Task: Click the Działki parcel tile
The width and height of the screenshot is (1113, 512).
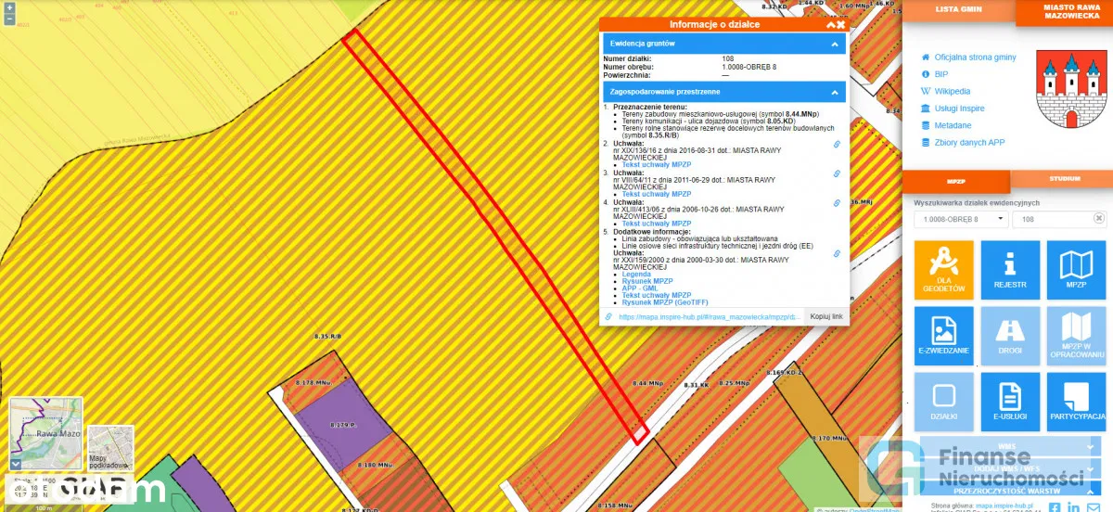Action: coord(943,402)
